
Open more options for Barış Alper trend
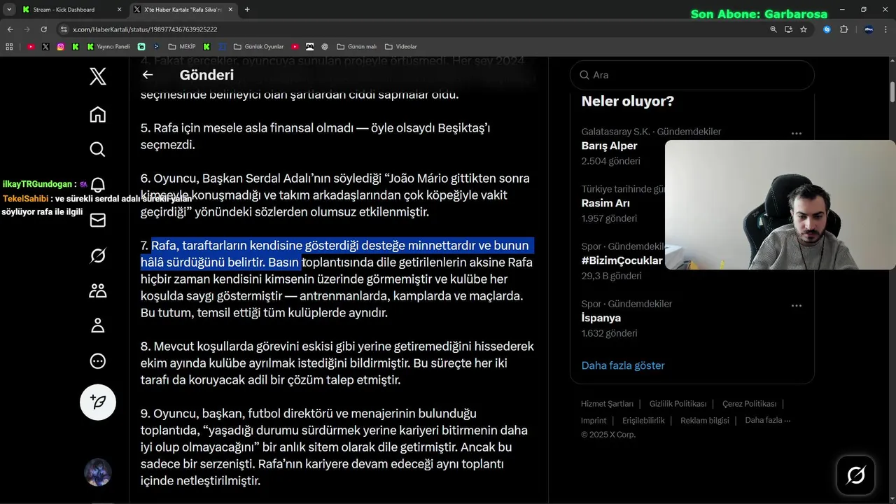[x=797, y=133]
